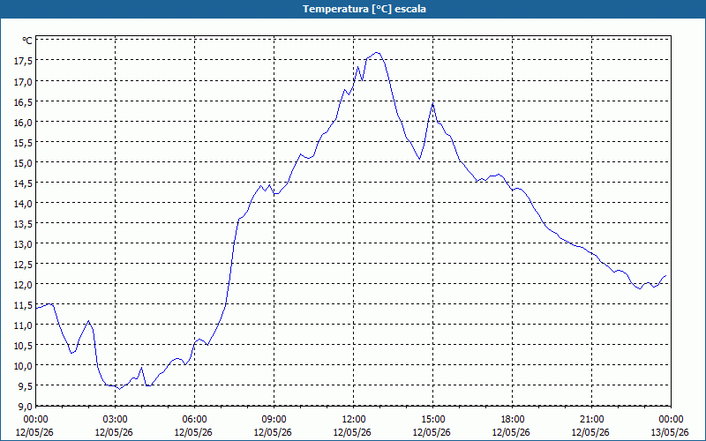Click the 12,0 vertical axis value
Image resolution: width=706 pixels, height=441 pixels.
23,284
